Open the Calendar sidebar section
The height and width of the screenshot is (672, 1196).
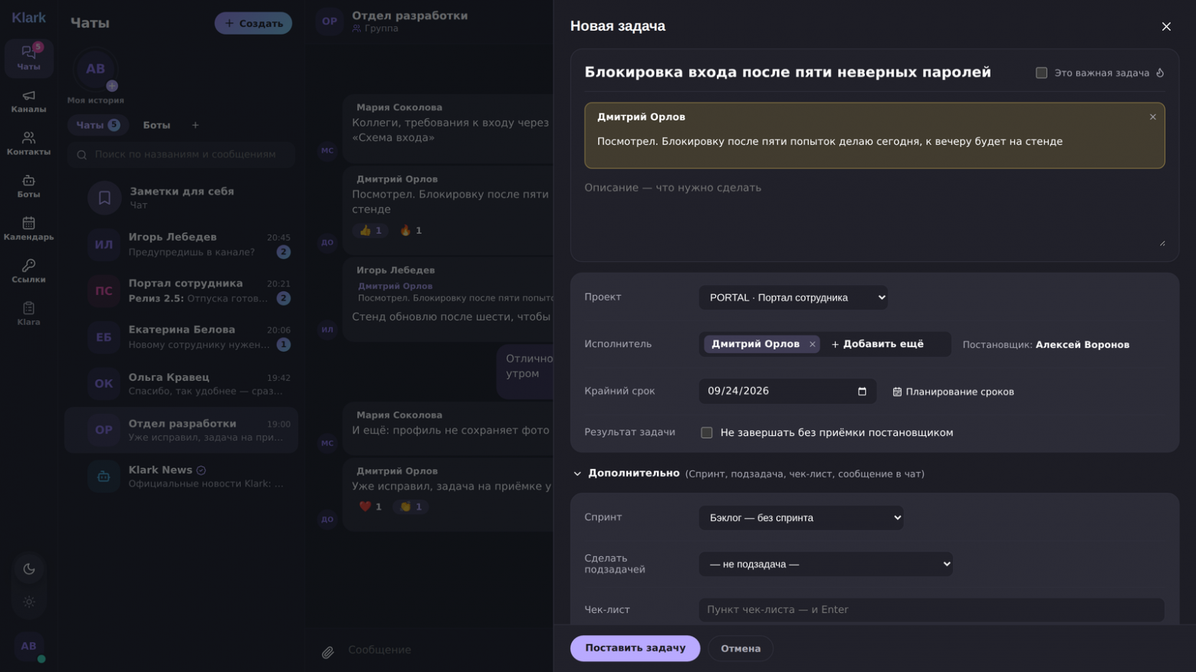[x=28, y=228]
